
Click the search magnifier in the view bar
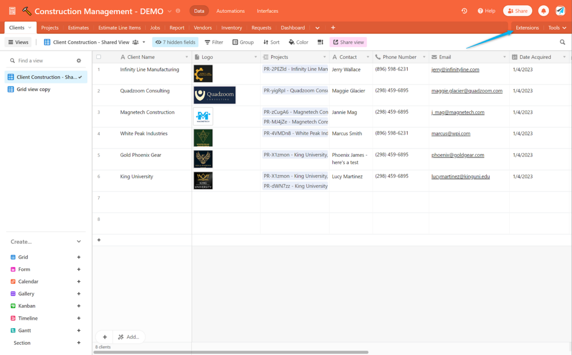[x=563, y=42]
